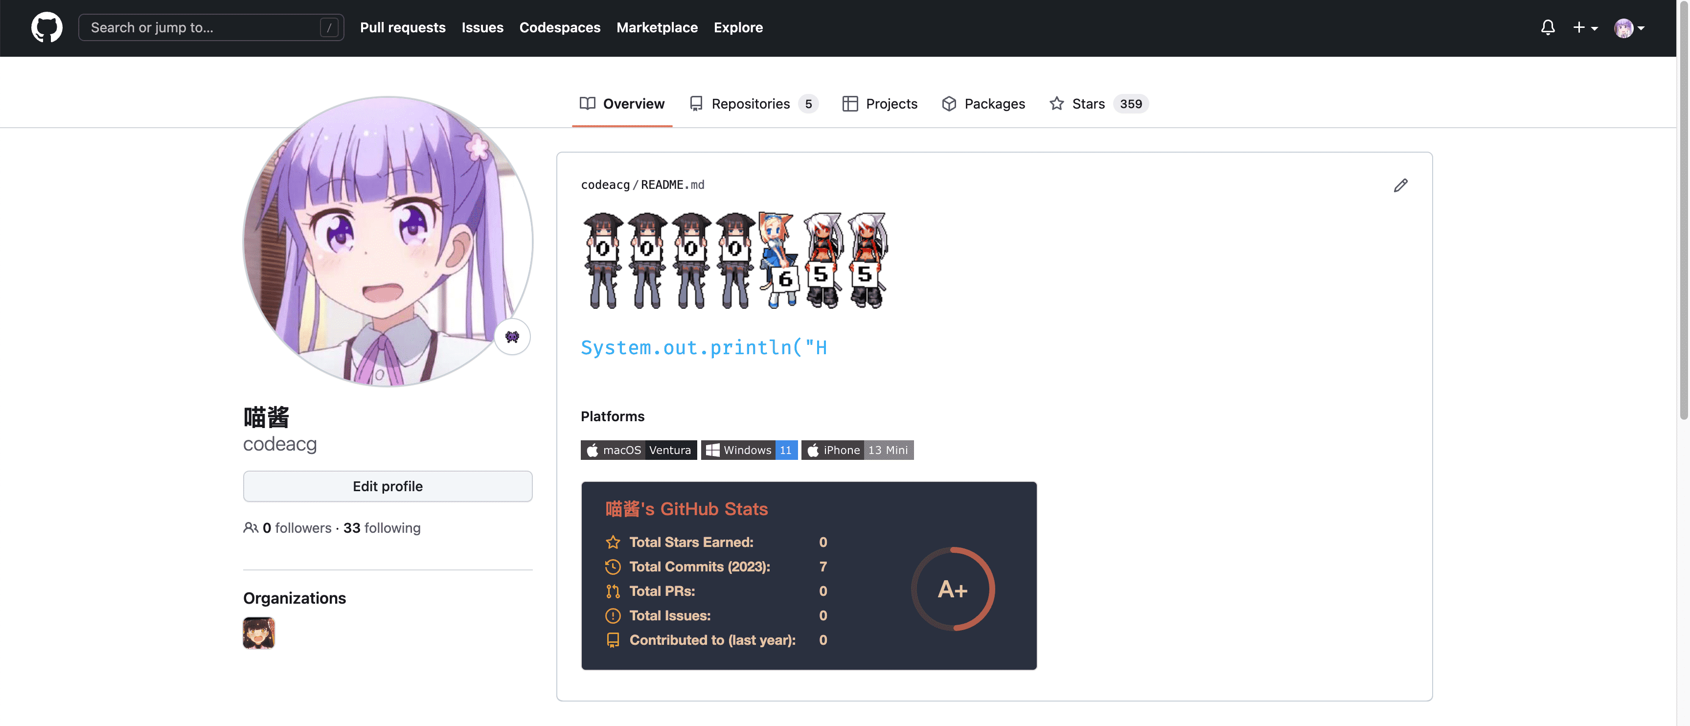Switch to the Repositories tab
The width and height of the screenshot is (1690, 726).
pos(754,104)
